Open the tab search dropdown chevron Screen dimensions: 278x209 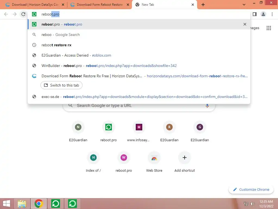coord(244,5)
